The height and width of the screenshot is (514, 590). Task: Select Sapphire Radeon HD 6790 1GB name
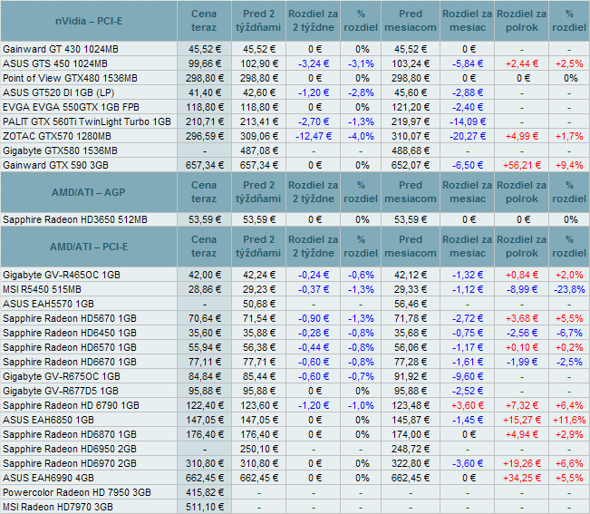pyautogui.click(x=71, y=405)
